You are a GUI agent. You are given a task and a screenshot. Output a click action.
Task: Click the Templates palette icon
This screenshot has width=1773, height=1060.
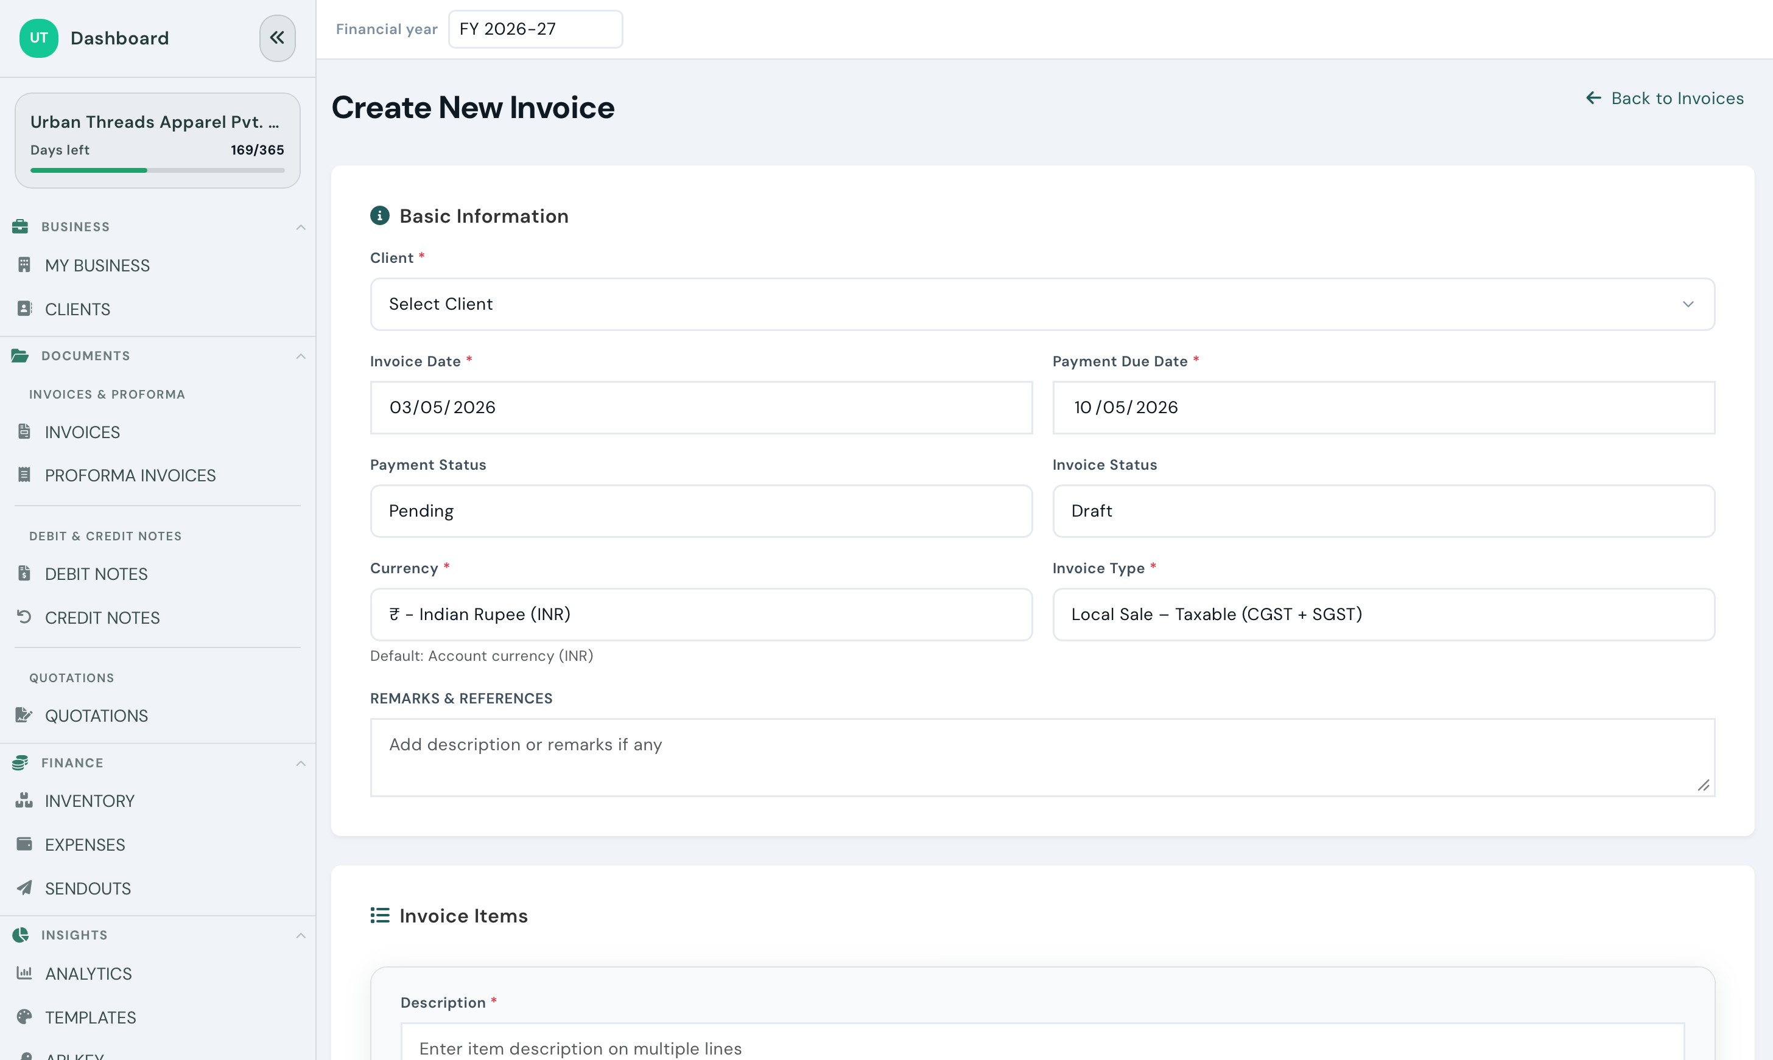(24, 1016)
